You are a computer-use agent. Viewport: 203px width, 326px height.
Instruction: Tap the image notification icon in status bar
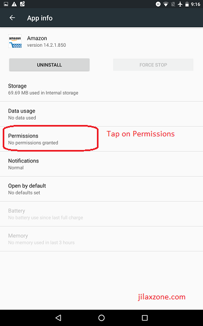(6, 4)
